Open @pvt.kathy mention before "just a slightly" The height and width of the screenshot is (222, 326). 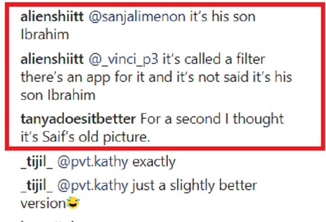(x=93, y=186)
